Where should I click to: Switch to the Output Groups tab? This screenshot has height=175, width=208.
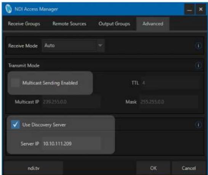pos(114,24)
